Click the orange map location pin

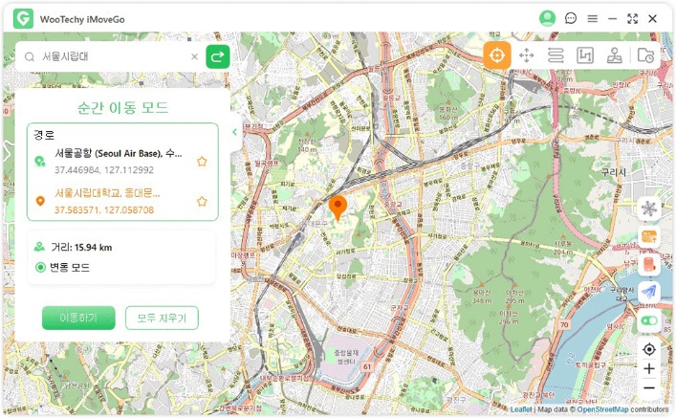[x=338, y=208]
